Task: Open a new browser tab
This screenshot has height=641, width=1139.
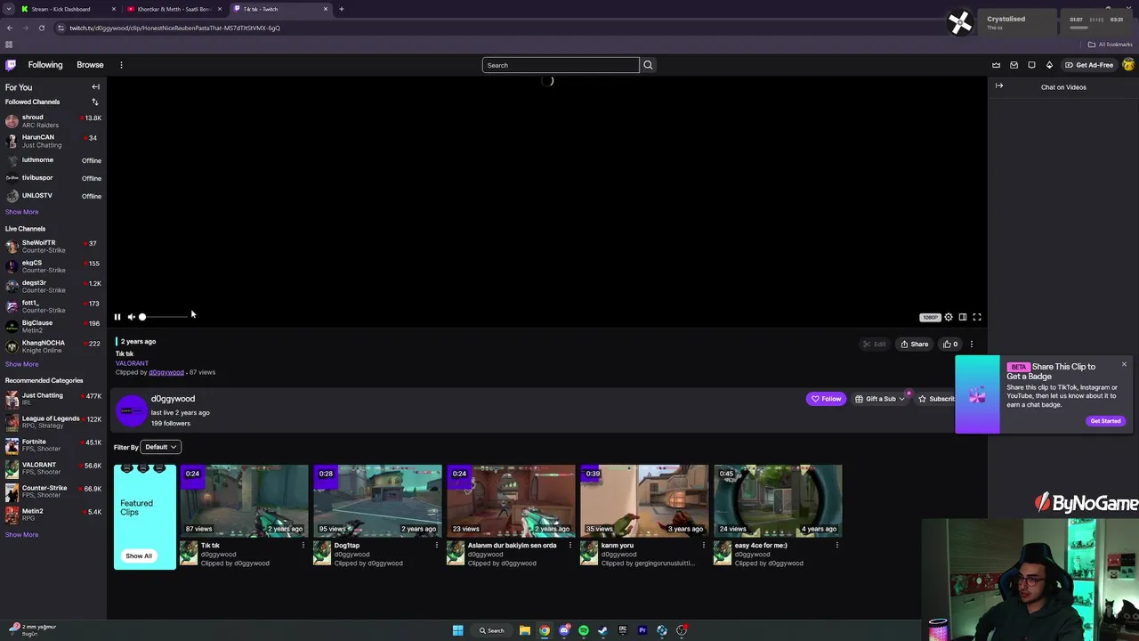Action: [x=341, y=9]
